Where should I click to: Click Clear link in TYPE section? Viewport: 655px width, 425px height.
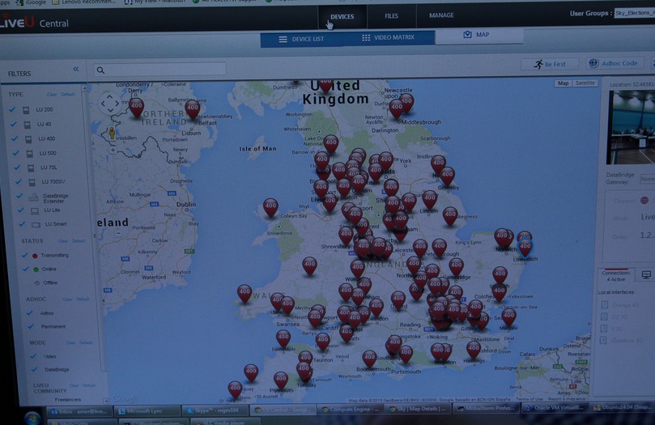(x=52, y=95)
